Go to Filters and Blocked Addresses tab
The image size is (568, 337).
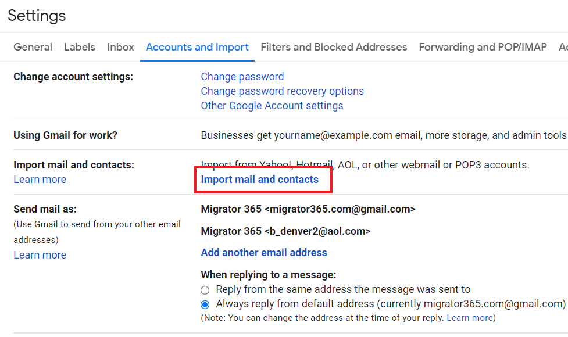(334, 47)
